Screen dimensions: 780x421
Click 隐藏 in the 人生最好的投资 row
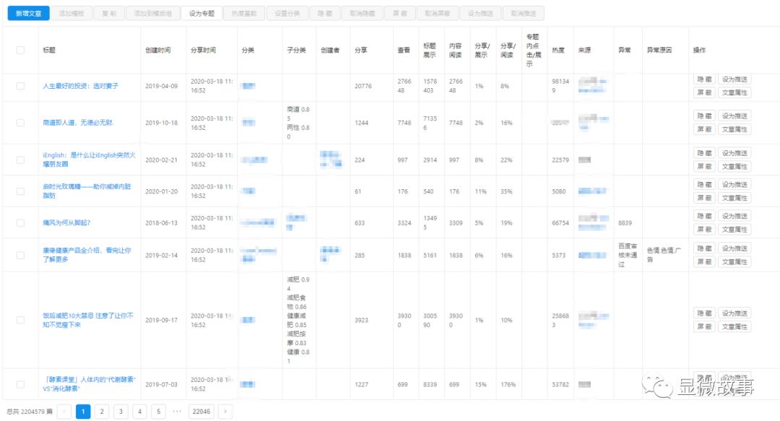[704, 79]
